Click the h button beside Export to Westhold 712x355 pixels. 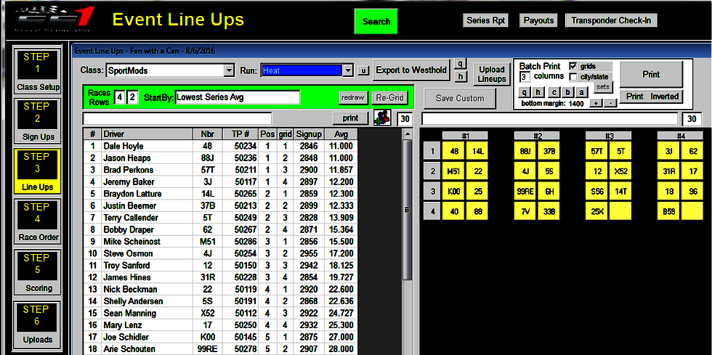[460, 77]
